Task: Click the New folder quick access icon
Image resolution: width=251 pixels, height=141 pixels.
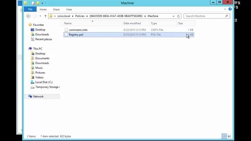Action: [x=38, y=3]
